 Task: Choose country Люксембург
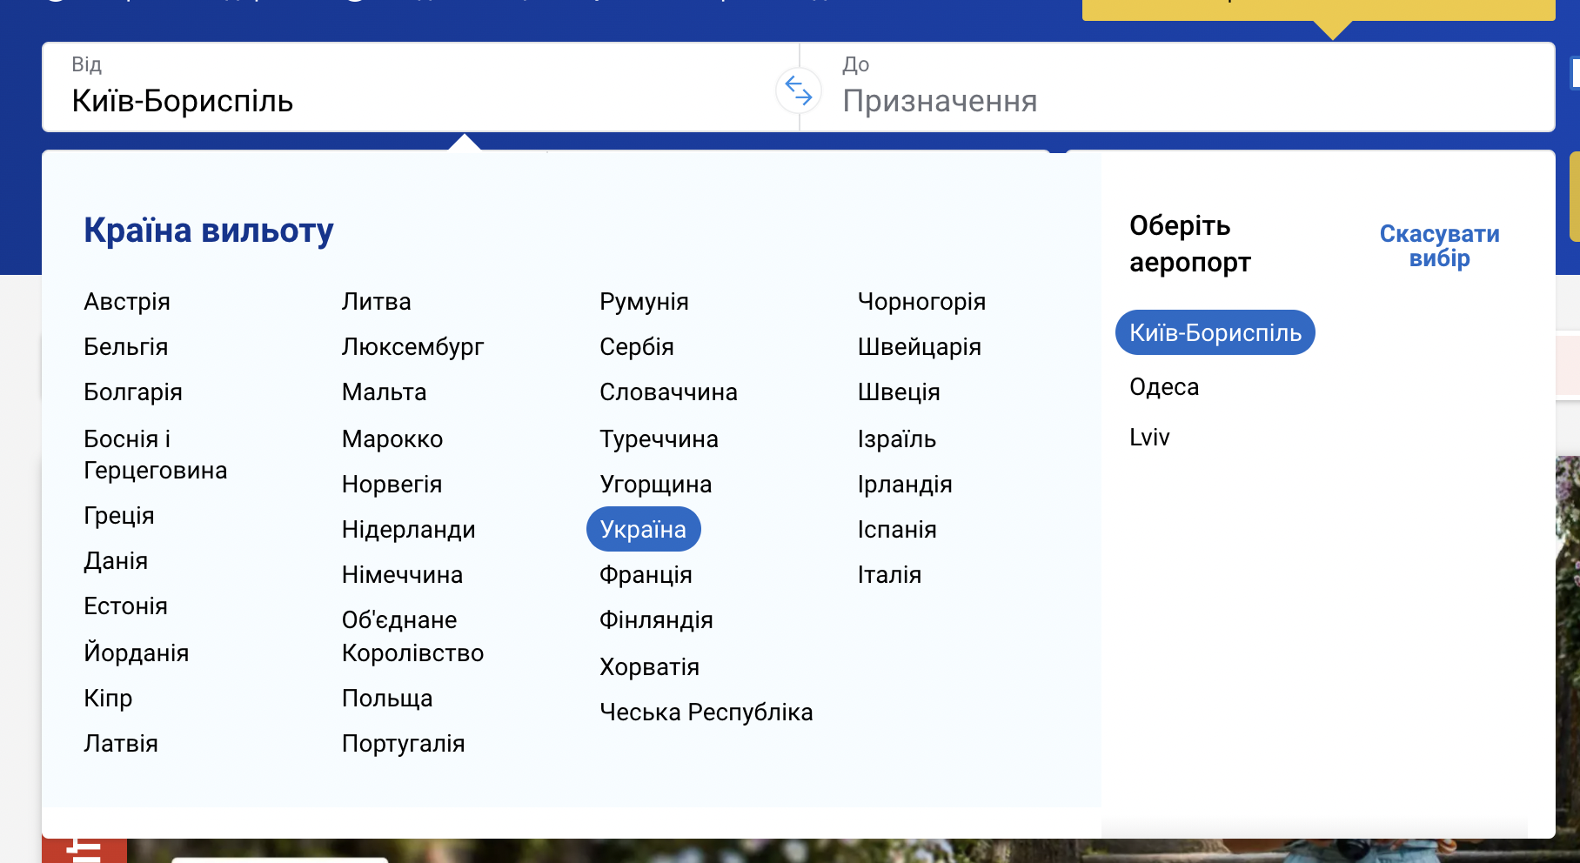point(413,347)
